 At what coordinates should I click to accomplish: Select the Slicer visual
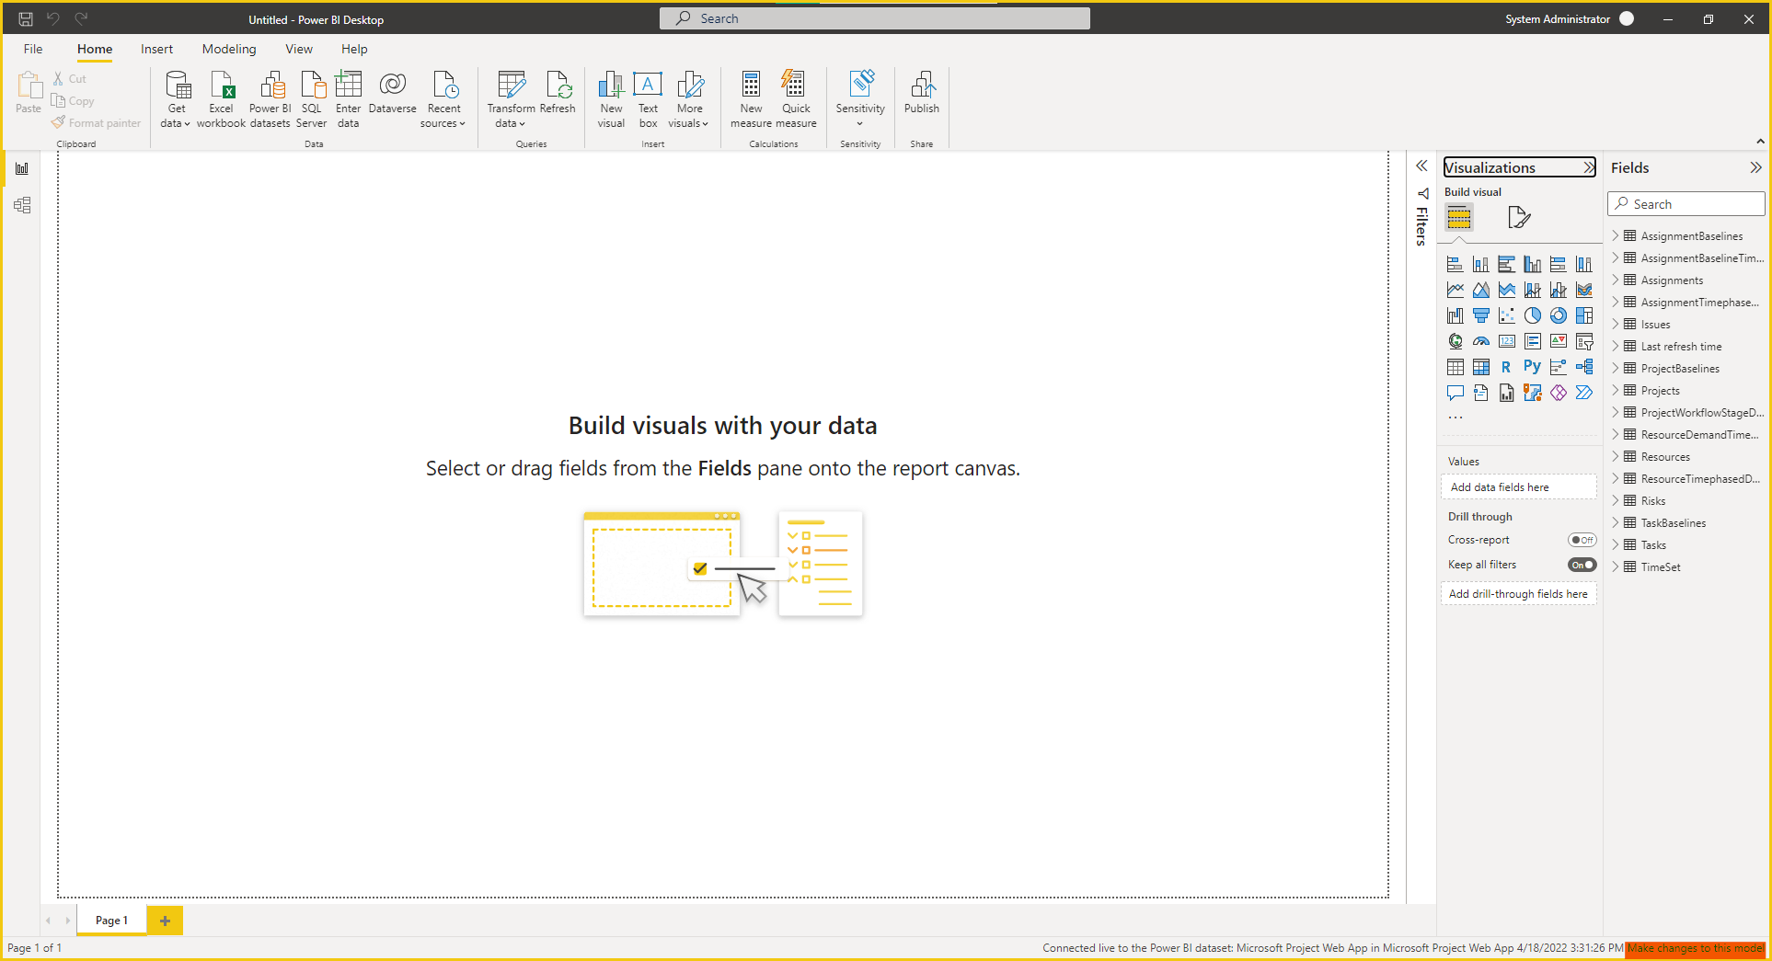tap(1583, 341)
